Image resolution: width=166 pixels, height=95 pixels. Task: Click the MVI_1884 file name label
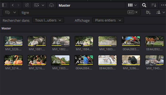[x=84, y=49]
